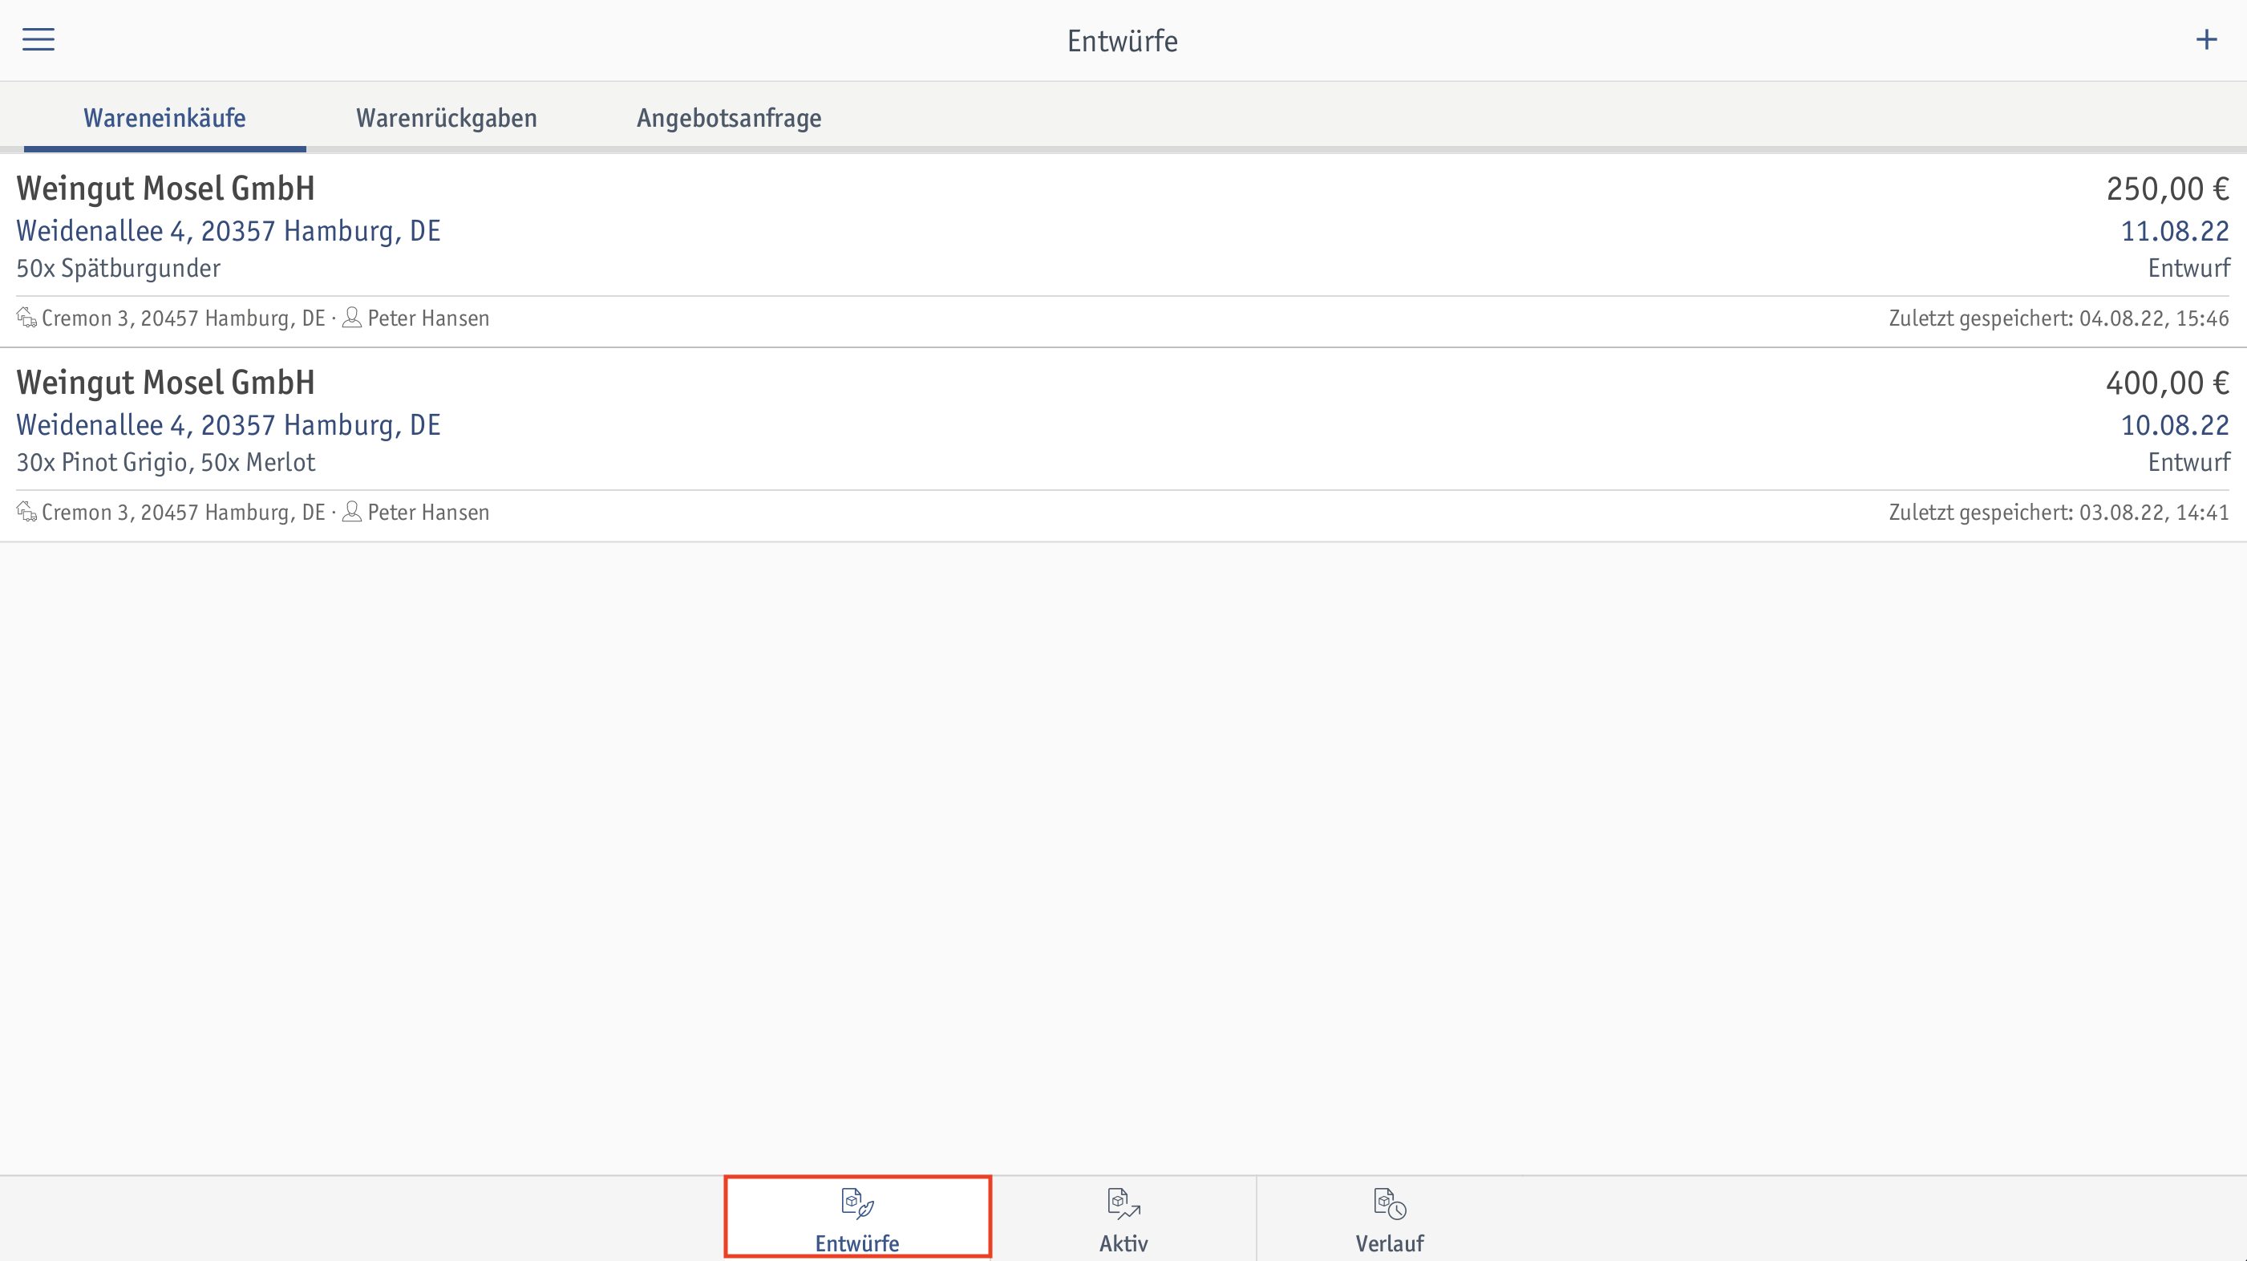Image resolution: width=2247 pixels, height=1261 pixels.
Task: Select the date 11.08.22
Action: tap(2175, 231)
